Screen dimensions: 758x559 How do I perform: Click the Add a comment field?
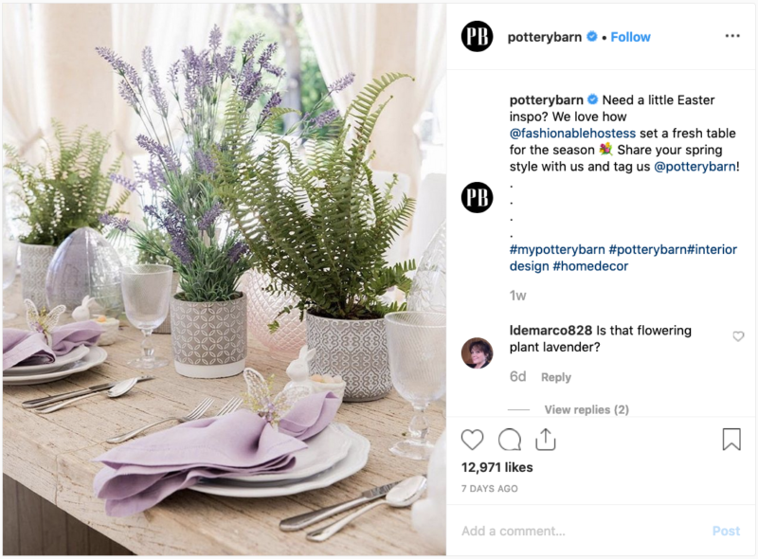point(580,531)
